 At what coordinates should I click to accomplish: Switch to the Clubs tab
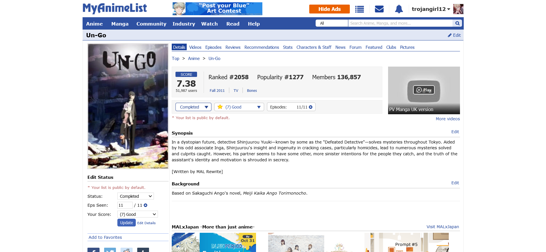coord(391,47)
